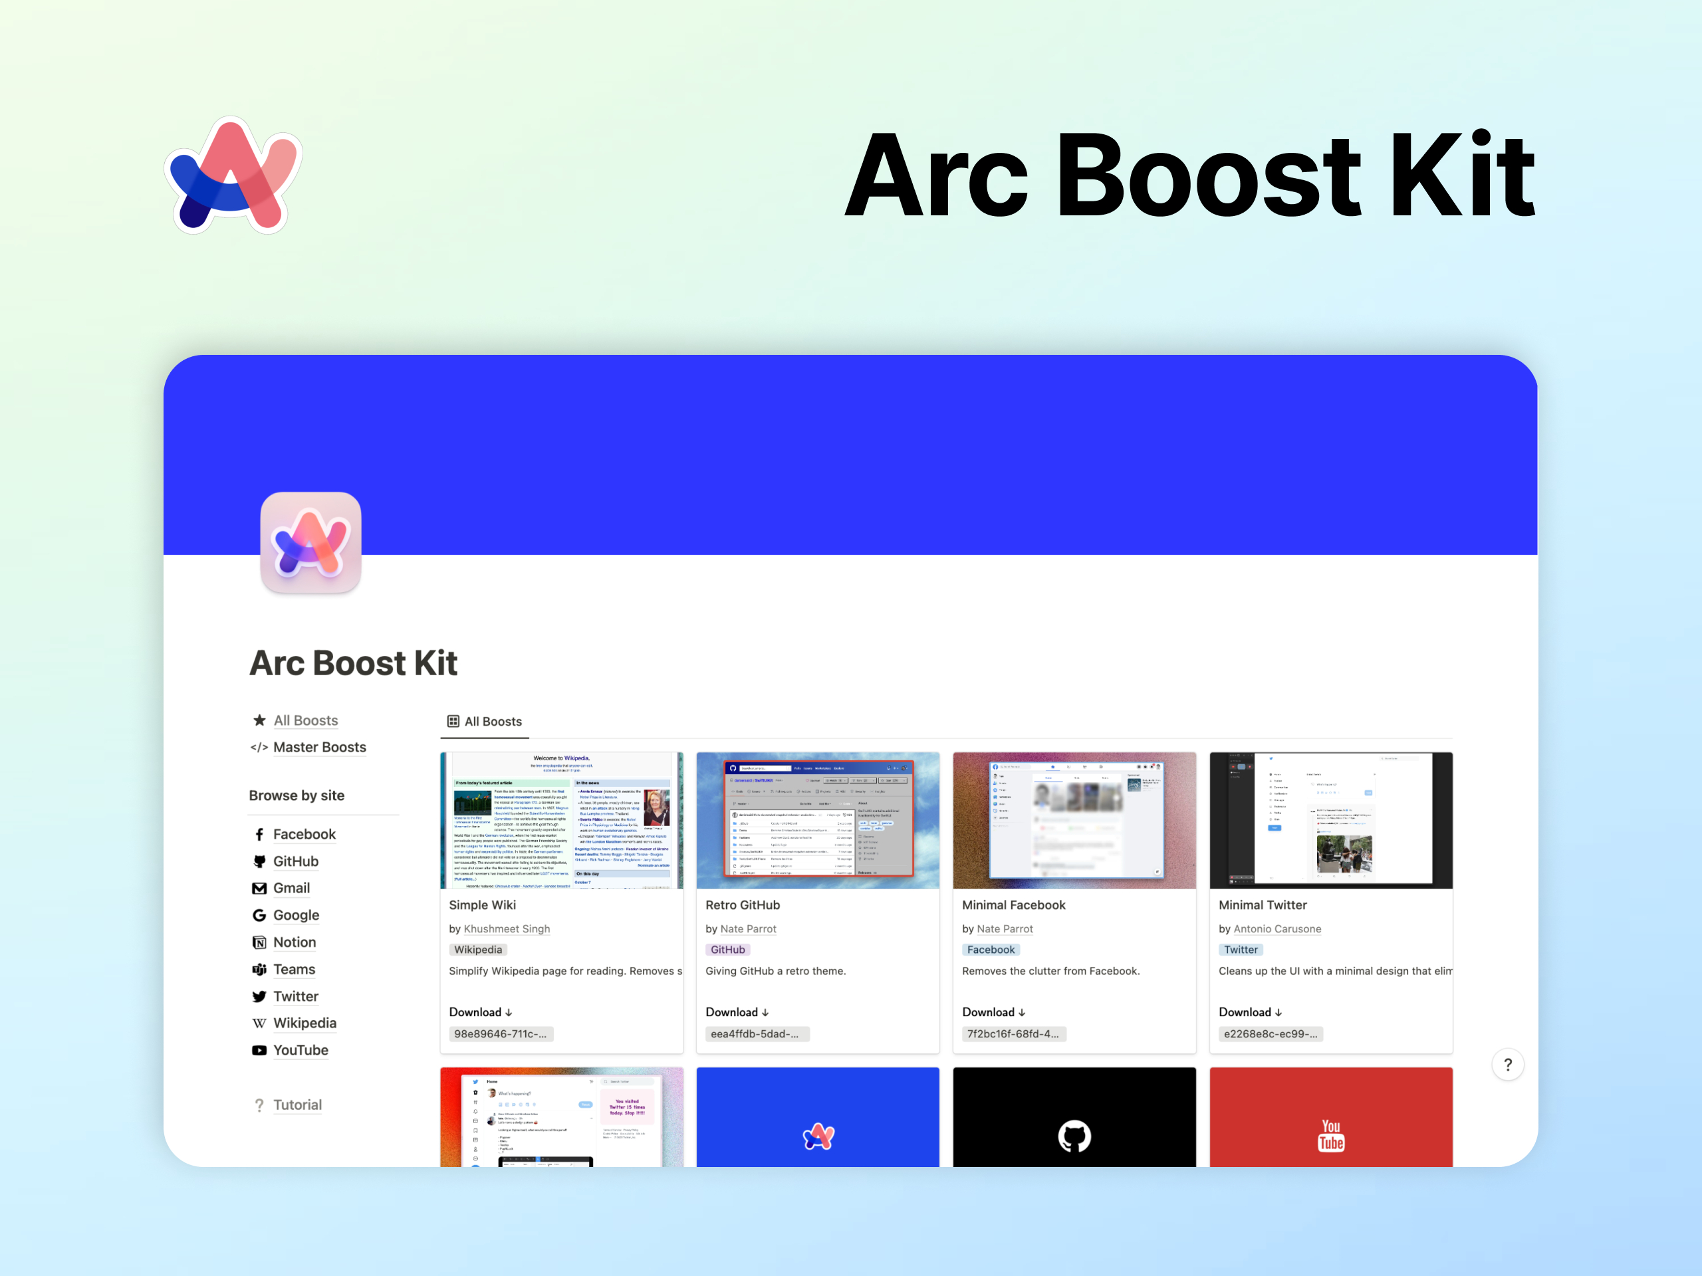Screen dimensions: 1702x1276
Task: Browse boosts for YouTube
Action: [301, 1051]
